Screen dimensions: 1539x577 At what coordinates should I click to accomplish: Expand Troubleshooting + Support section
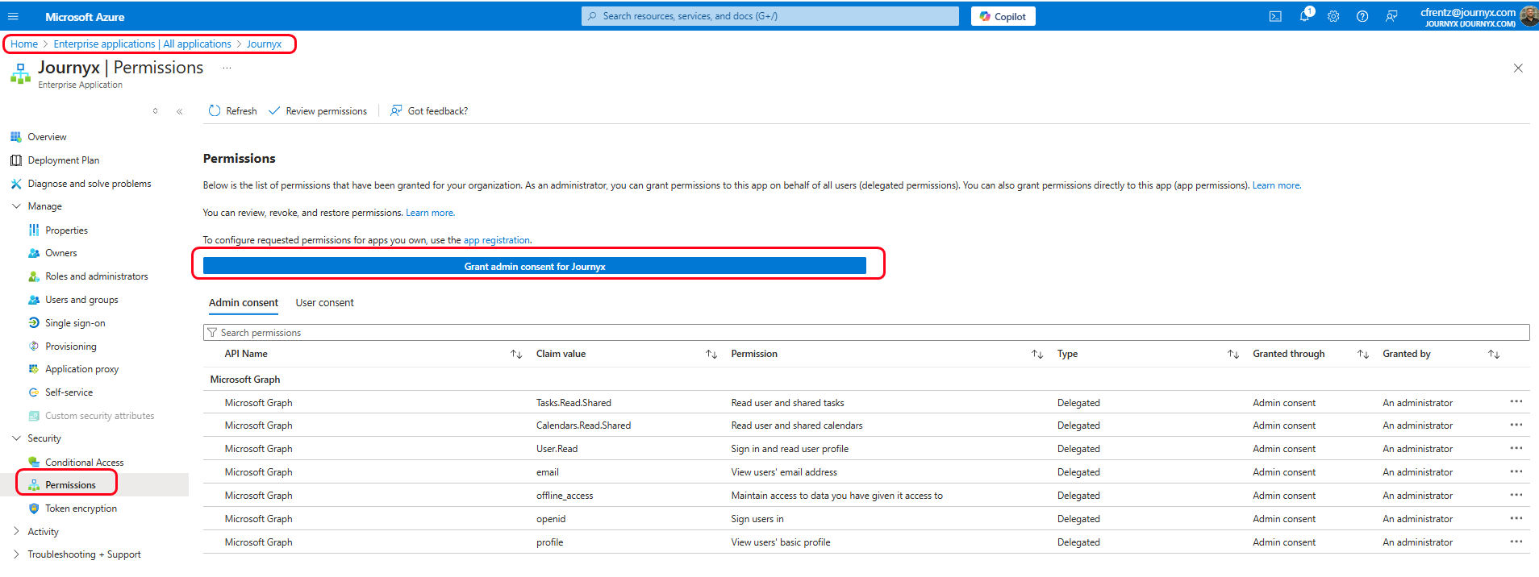[16, 554]
